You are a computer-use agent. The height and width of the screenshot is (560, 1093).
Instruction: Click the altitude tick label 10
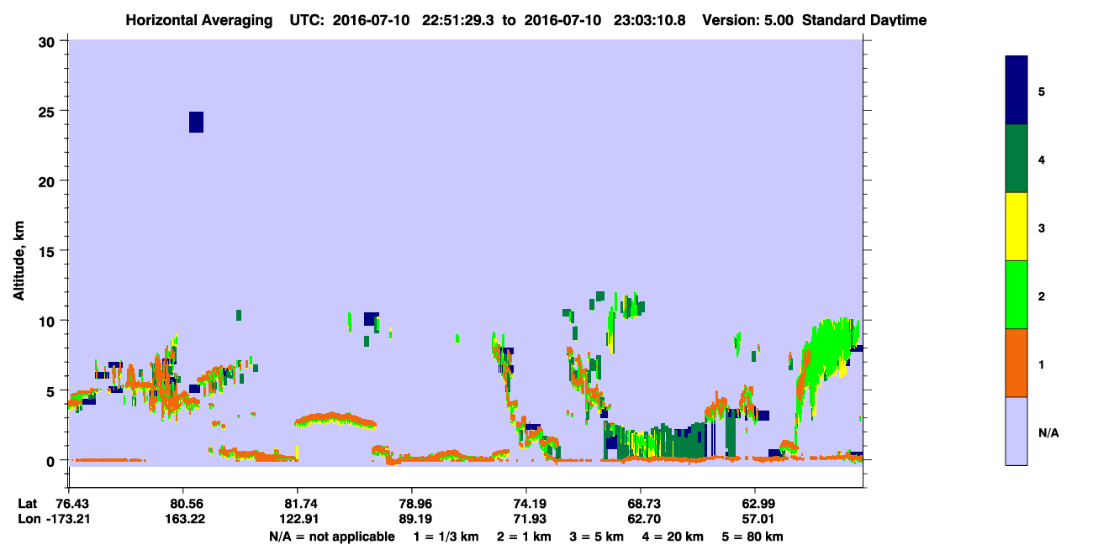pyautogui.click(x=49, y=321)
